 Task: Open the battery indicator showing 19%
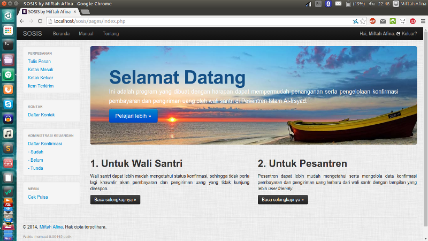[355, 4]
